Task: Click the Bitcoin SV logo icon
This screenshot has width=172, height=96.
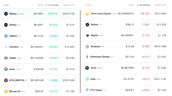Action: click(x=6, y=91)
